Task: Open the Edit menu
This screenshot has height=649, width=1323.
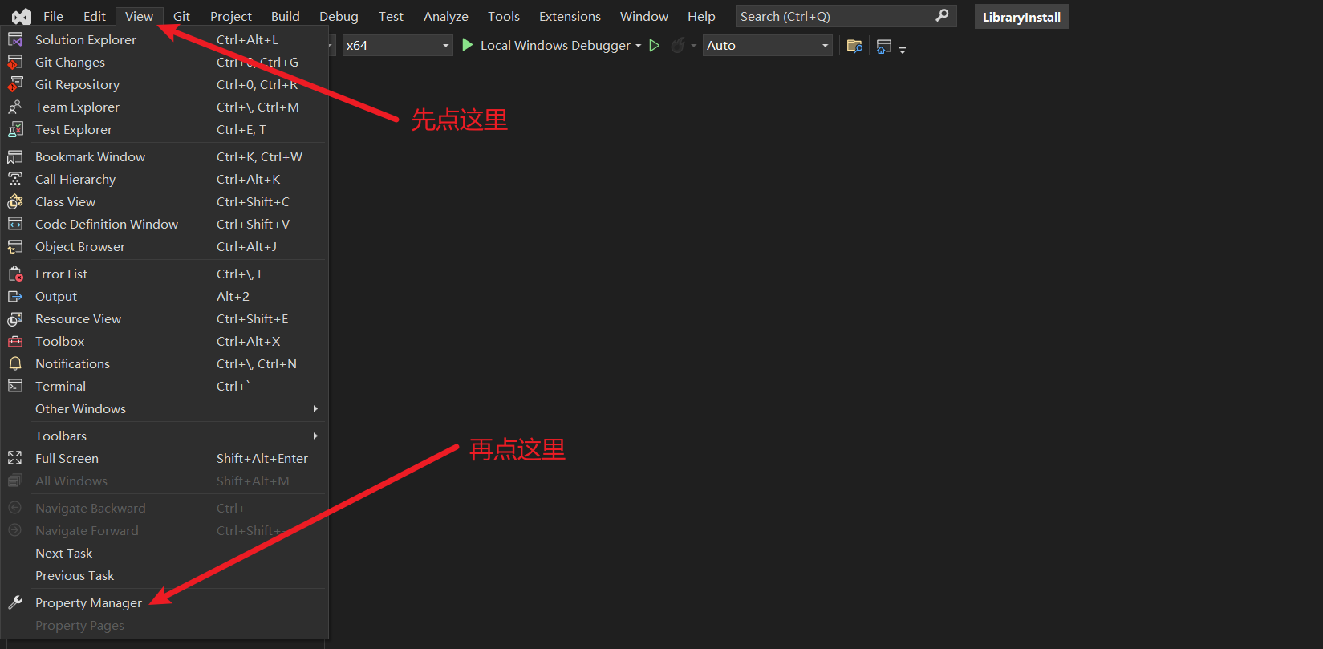Action: point(95,16)
